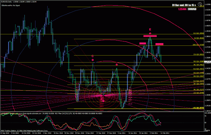The width and height of the screenshot is (211, 135).
Task: Click the 1.36430 price axis value
Action: 208,52
